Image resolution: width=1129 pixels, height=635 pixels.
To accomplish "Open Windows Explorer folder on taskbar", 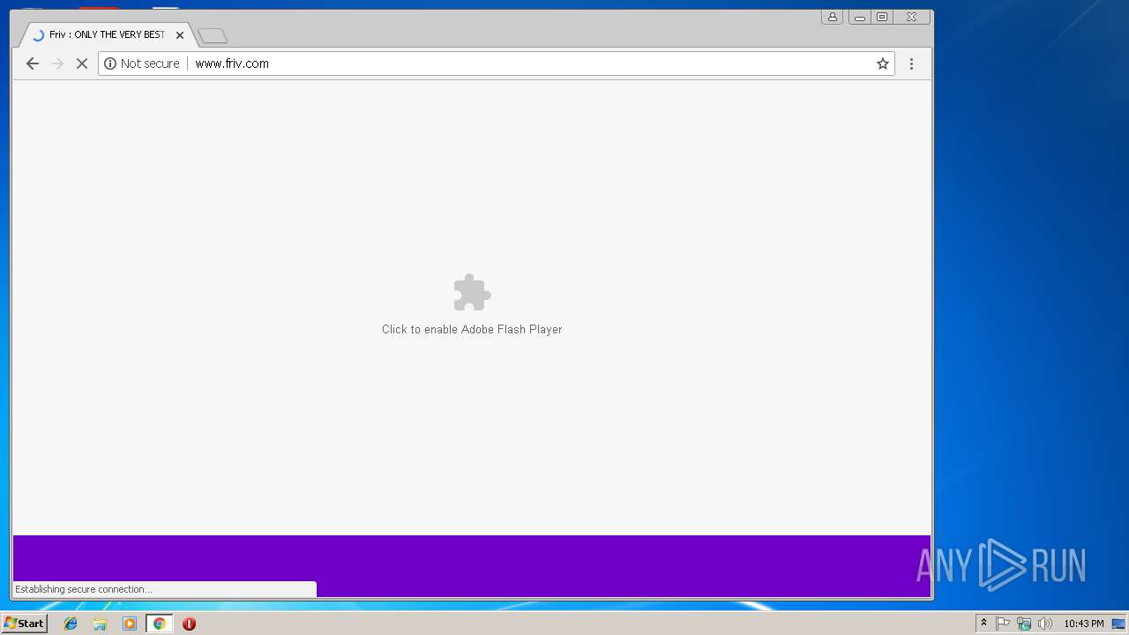I will tap(100, 624).
